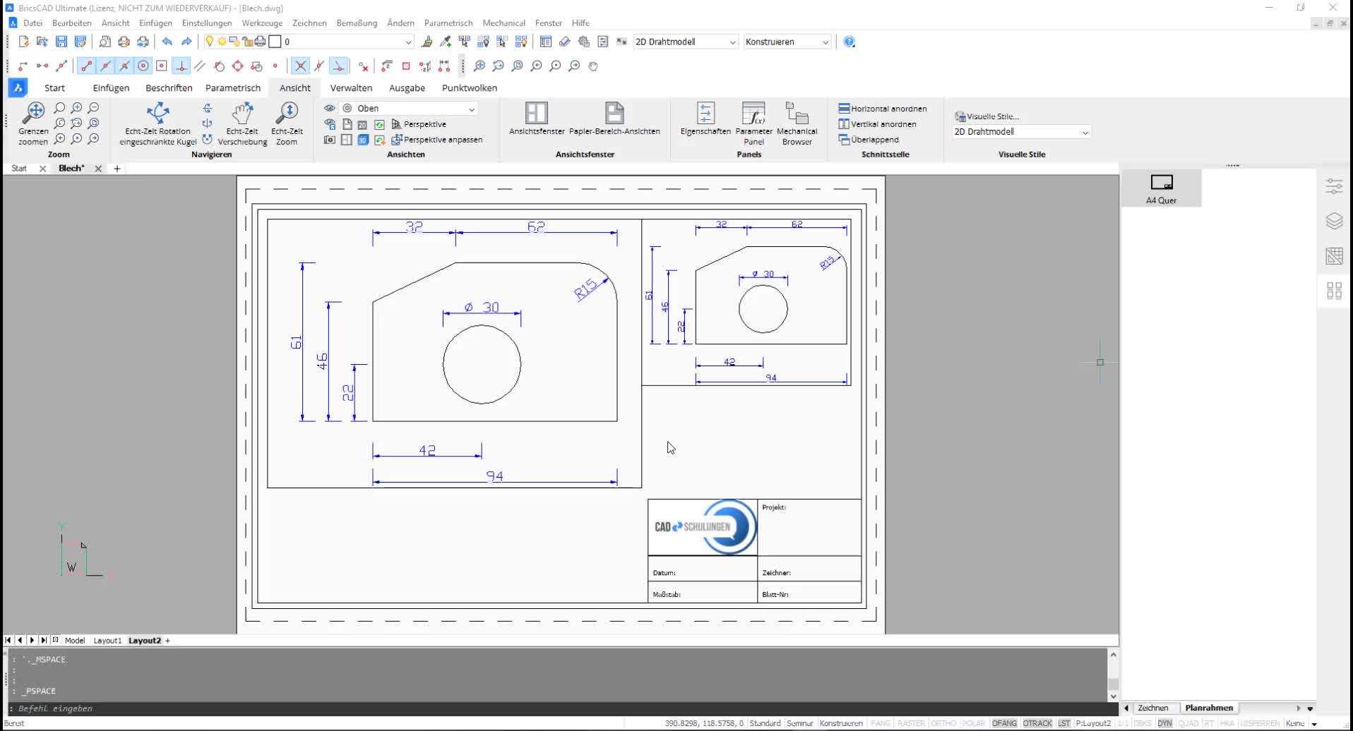
Task: Click the Perspektive button
Action: 419,124
